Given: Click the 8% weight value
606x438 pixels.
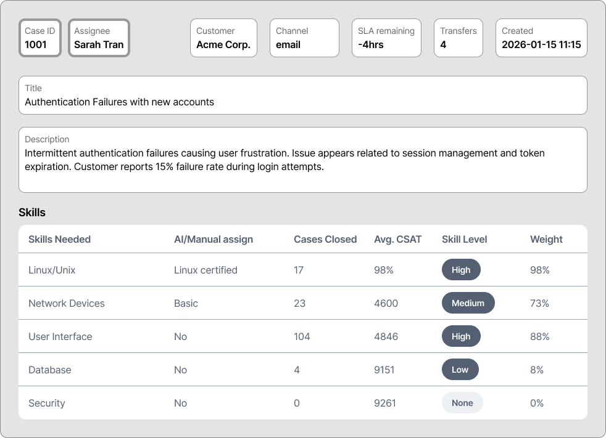Looking at the screenshot, I should click(x=537, y=369).
